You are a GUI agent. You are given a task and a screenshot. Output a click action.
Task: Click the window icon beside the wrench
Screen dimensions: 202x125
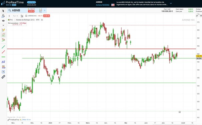[201, 16]
